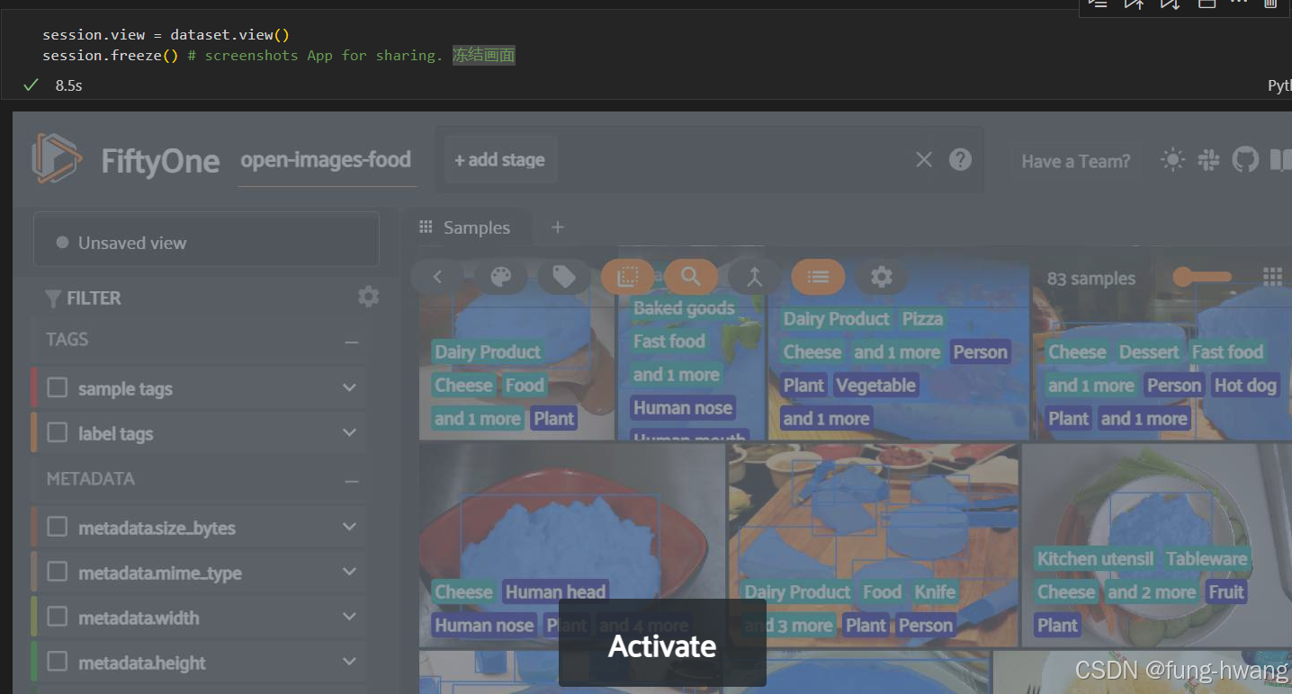The image size is (1292, 694).
Task: Open the view bar help question-mark icon
Action: [x=960, y=159]
